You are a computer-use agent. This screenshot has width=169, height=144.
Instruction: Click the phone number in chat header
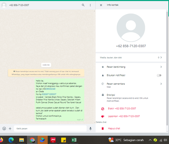click(19, 5)
